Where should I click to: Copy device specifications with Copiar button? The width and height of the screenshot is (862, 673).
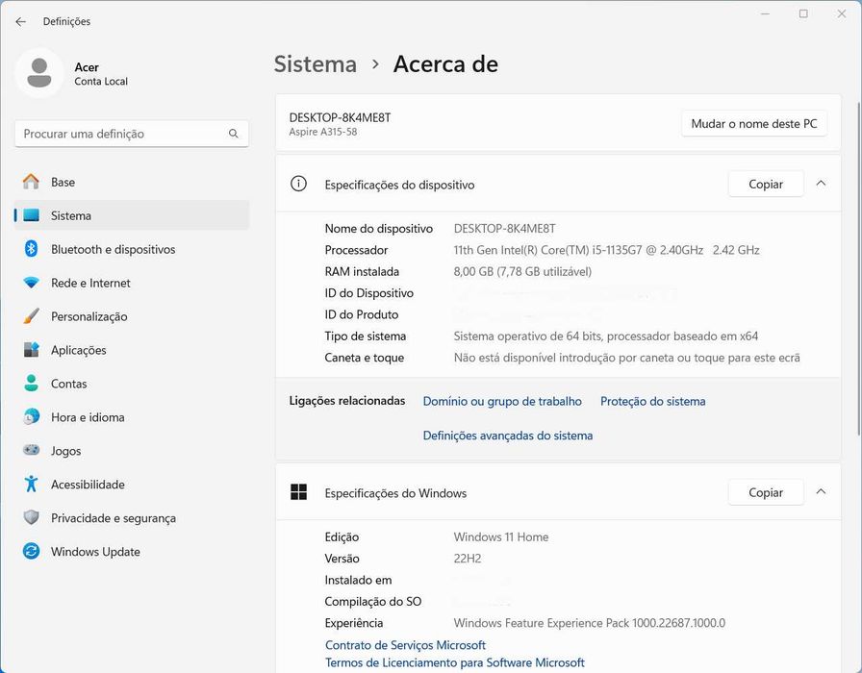(x=765, y=184)
